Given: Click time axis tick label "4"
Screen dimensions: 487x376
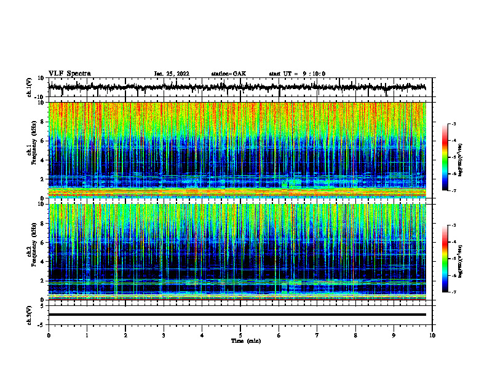Looking at the screenshot, I should (x=202, y=335).
